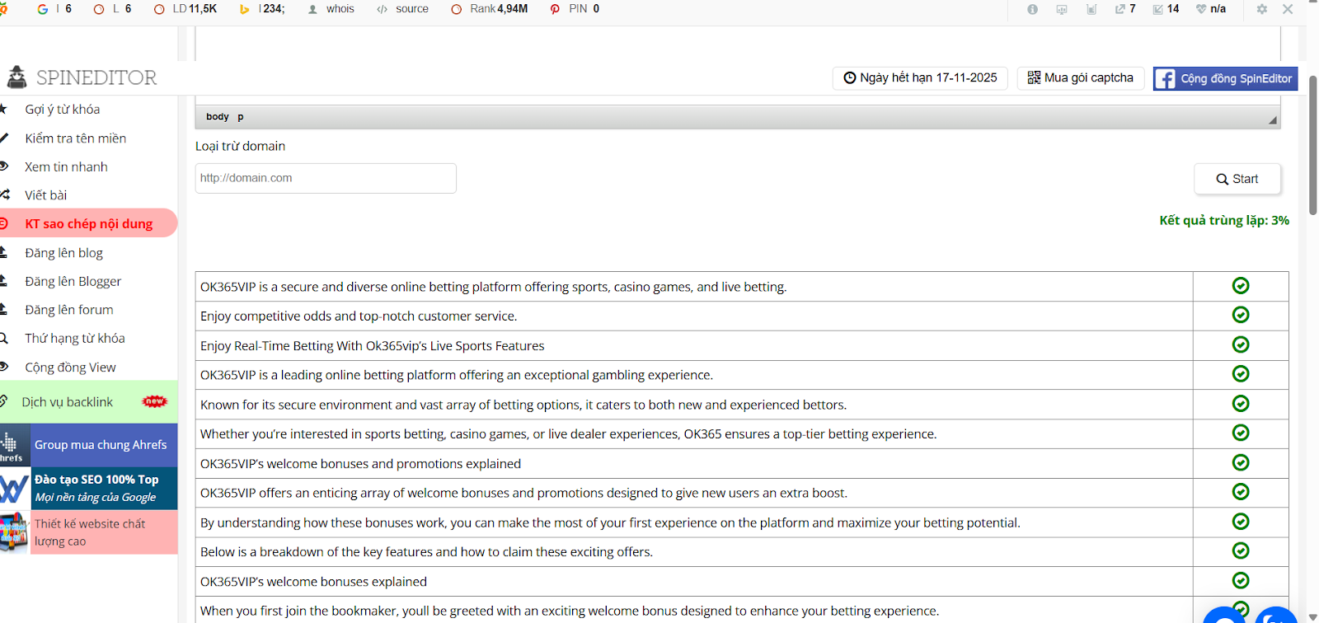
Task: Click the Google index count icon
Action: coord(43,9)
